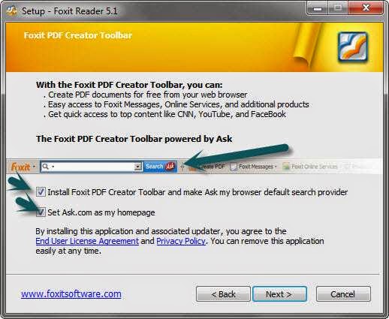Click the Foxit Reader logo icon in header
This screenshot has width=389, height=319.
point(353,47)
